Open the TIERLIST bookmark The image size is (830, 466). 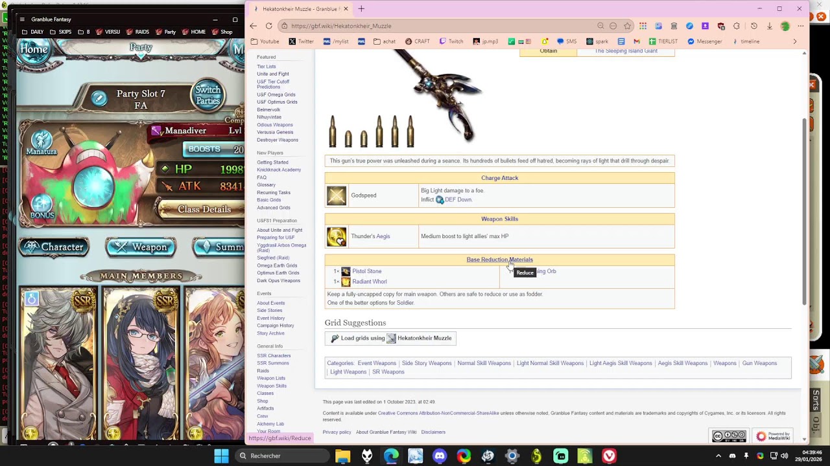click(663, 41)
